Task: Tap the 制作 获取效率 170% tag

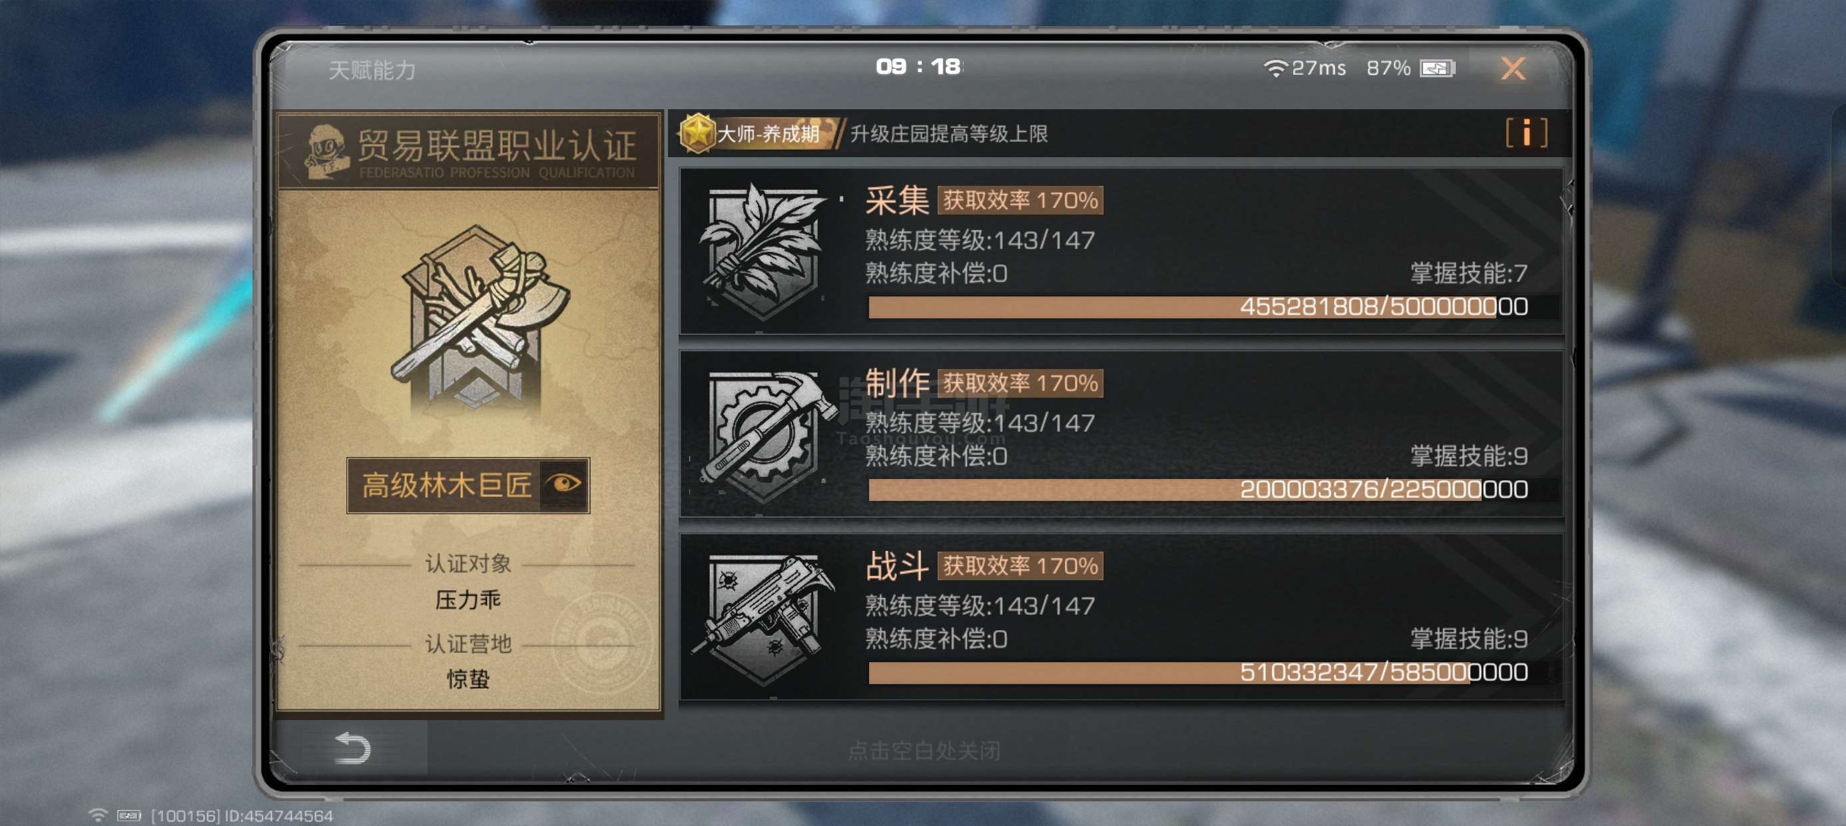Action: tap(1020, 383)
